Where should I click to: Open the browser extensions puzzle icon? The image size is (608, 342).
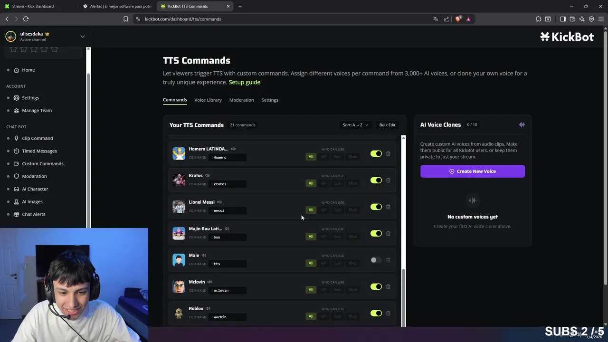pyautogui.click(x=538, y=19)
